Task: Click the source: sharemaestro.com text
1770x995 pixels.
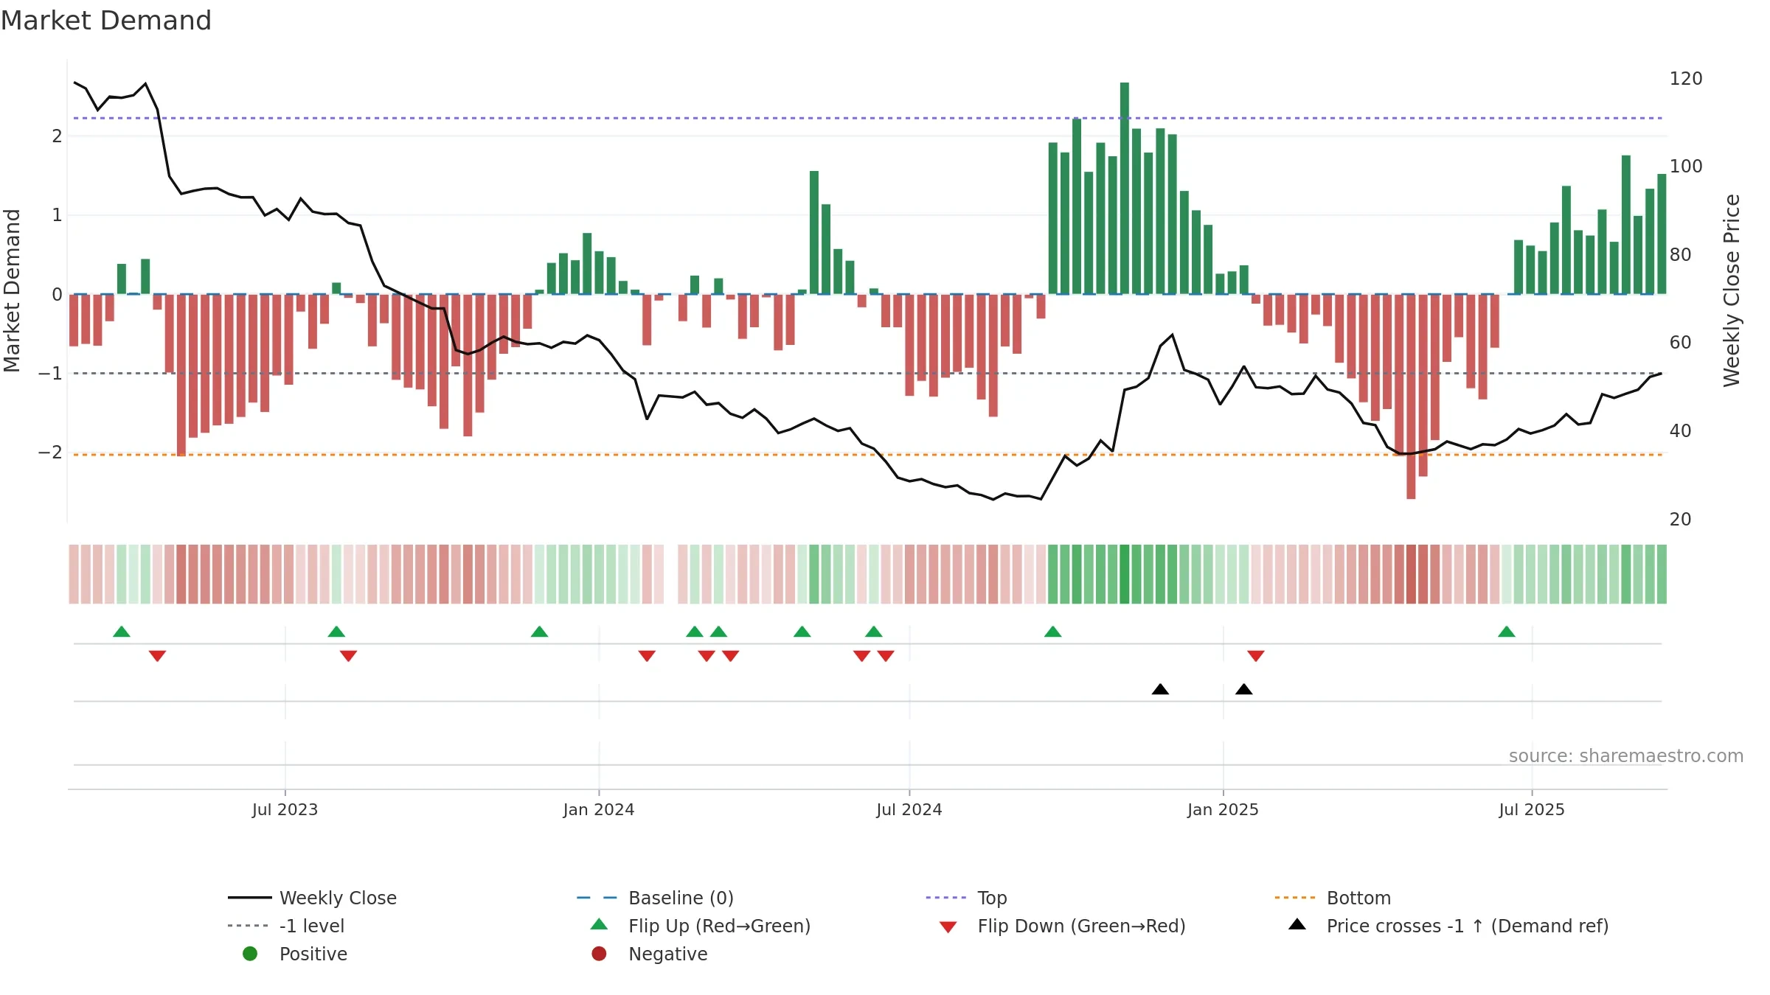Action: (1626, 755)
